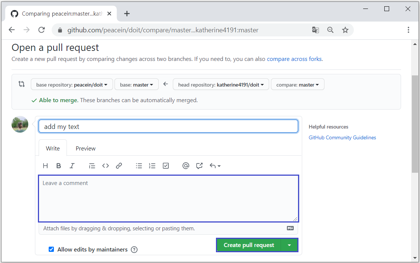Screen dimensions: 420x263
Task: Click the help icon beside Allow edits
Action: pyautogui.click(x=134, y=250)
